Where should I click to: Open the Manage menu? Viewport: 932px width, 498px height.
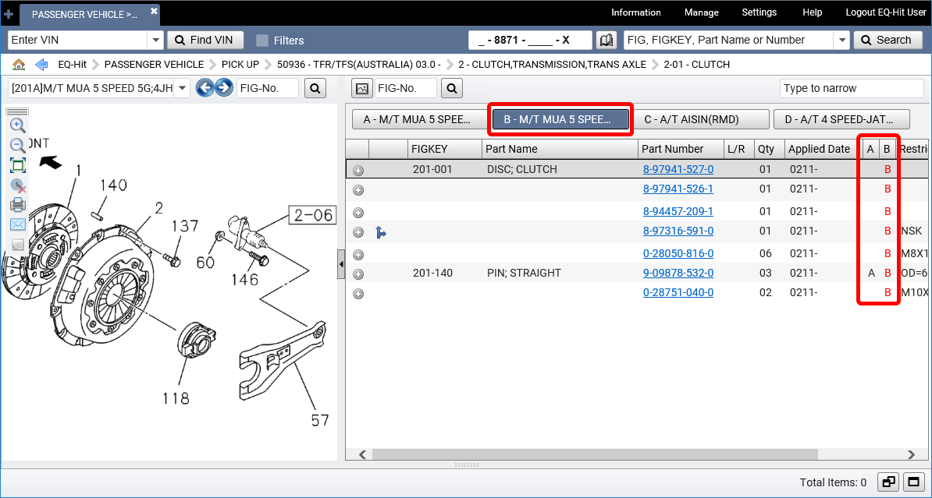[702, 12]
